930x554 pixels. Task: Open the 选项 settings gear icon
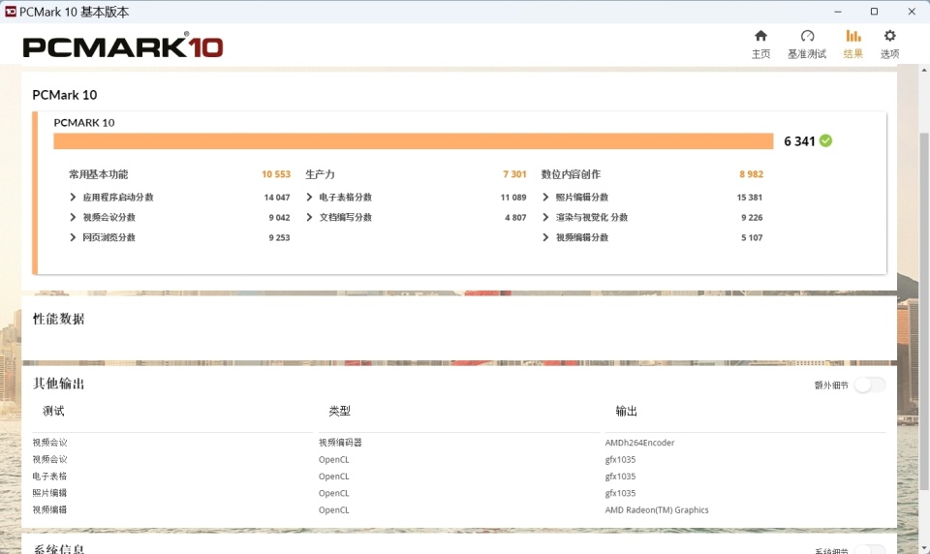click(x=889, y=36)
